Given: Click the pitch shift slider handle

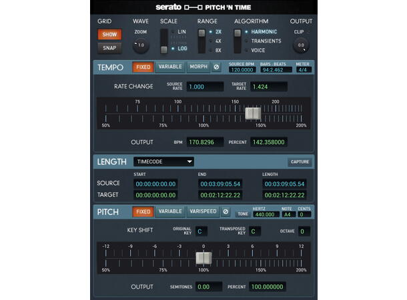Looking at the screenshot, I should [203, 258].
